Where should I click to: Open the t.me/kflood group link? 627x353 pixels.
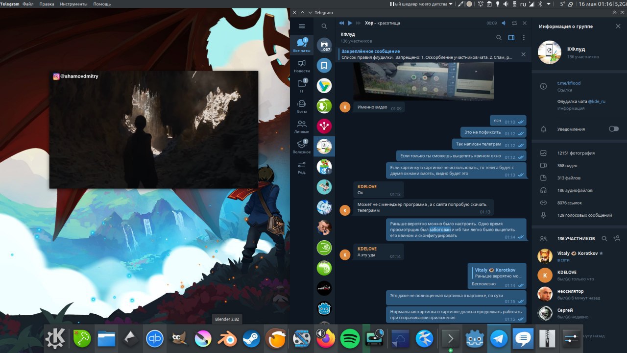pyautogui.click(x=569, y=83)
